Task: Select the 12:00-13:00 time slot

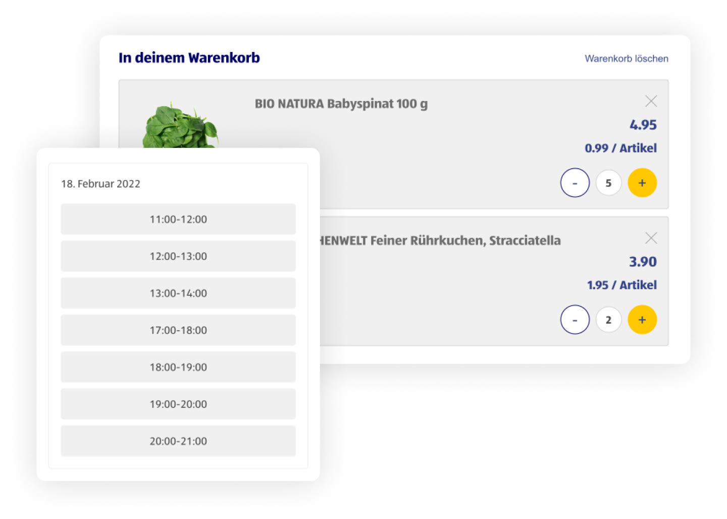Action: [x=178, y=256]
